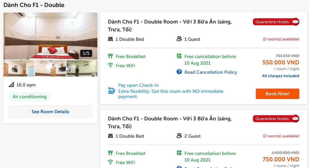Click the guests icon beside '1 Guest'
The image size is (309, 168).
pos(179,39)
